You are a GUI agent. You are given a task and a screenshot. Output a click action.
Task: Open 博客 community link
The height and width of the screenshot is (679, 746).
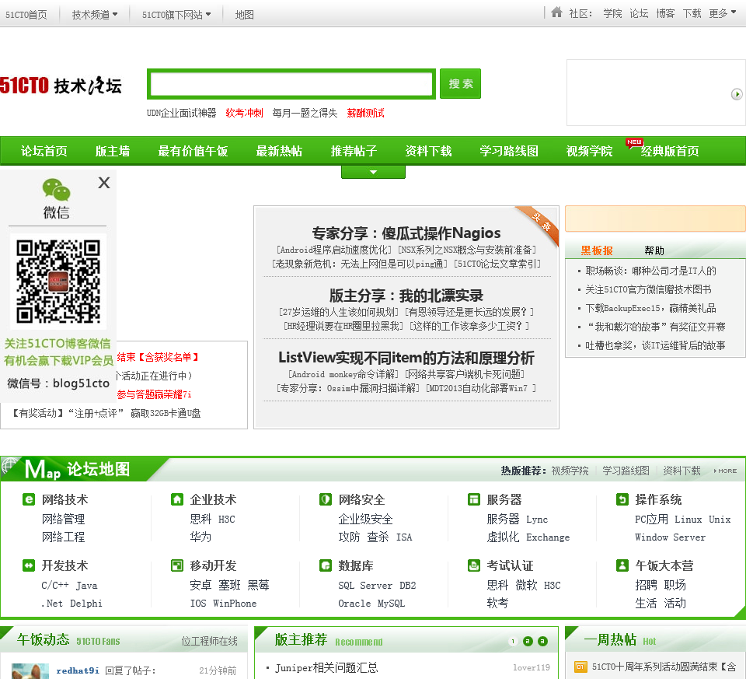click(x=665, y=13)
